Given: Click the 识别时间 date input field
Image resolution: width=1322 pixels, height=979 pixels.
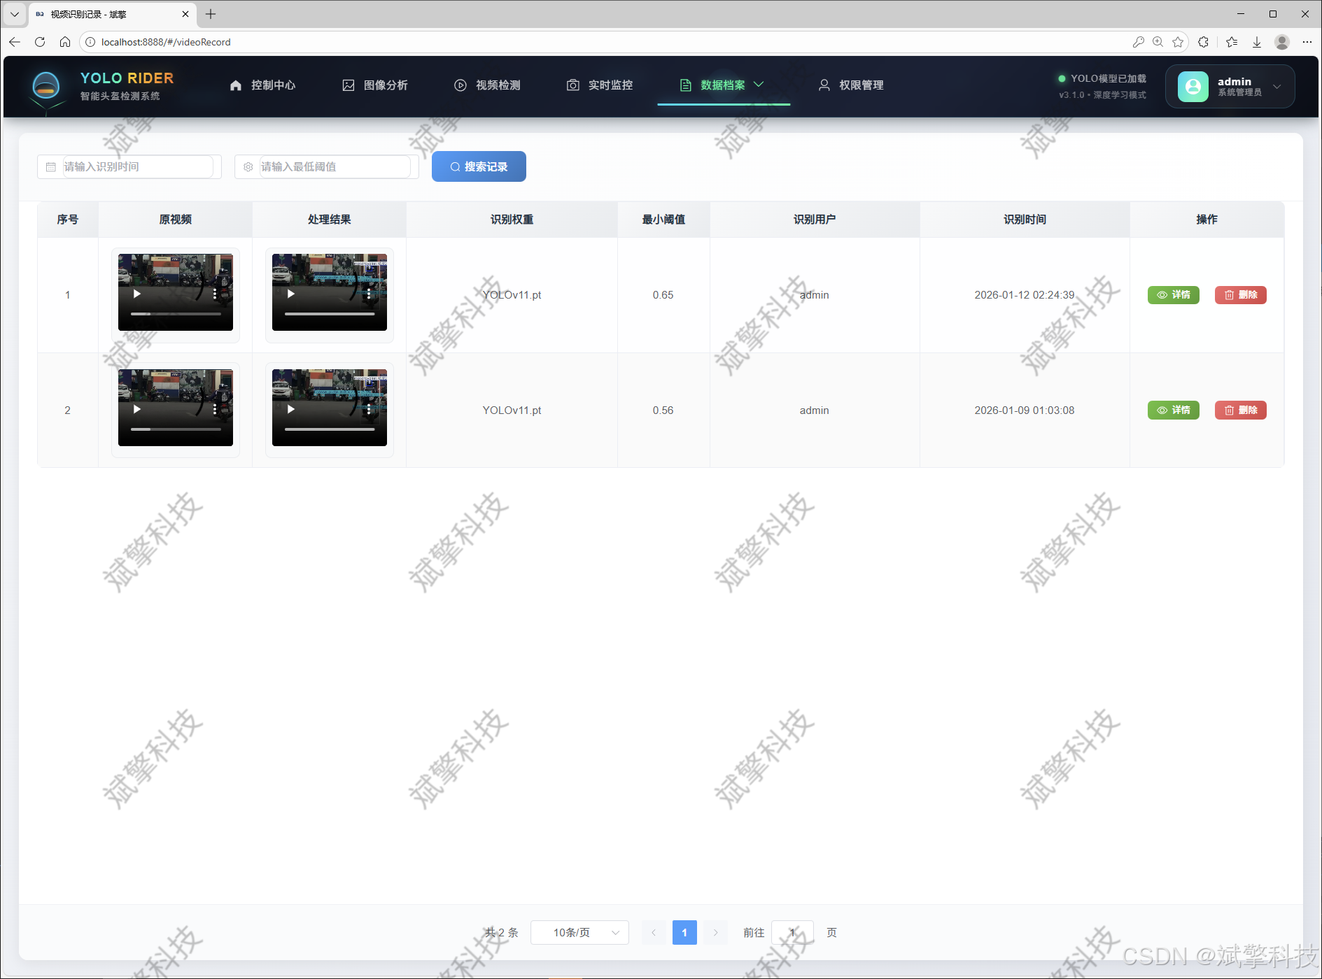Looking at the screenshot, I should pos(129,166).
